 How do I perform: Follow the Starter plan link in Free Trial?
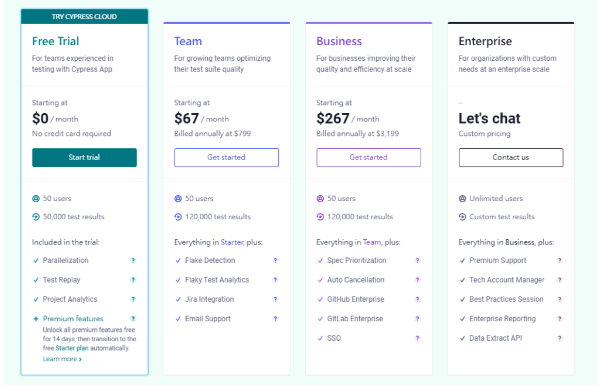(x=72, y=348)
